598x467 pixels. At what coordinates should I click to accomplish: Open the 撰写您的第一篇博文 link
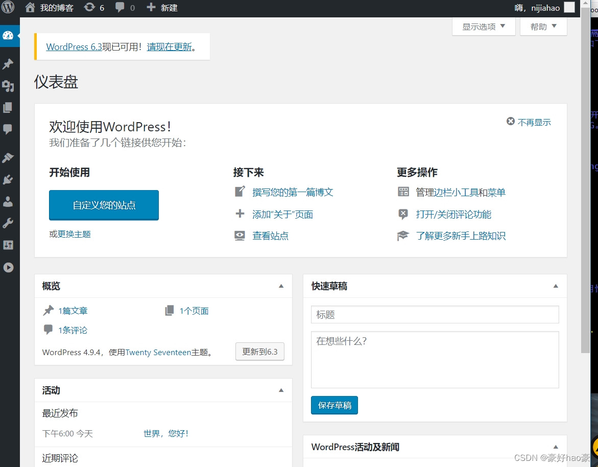click(293, 192)
